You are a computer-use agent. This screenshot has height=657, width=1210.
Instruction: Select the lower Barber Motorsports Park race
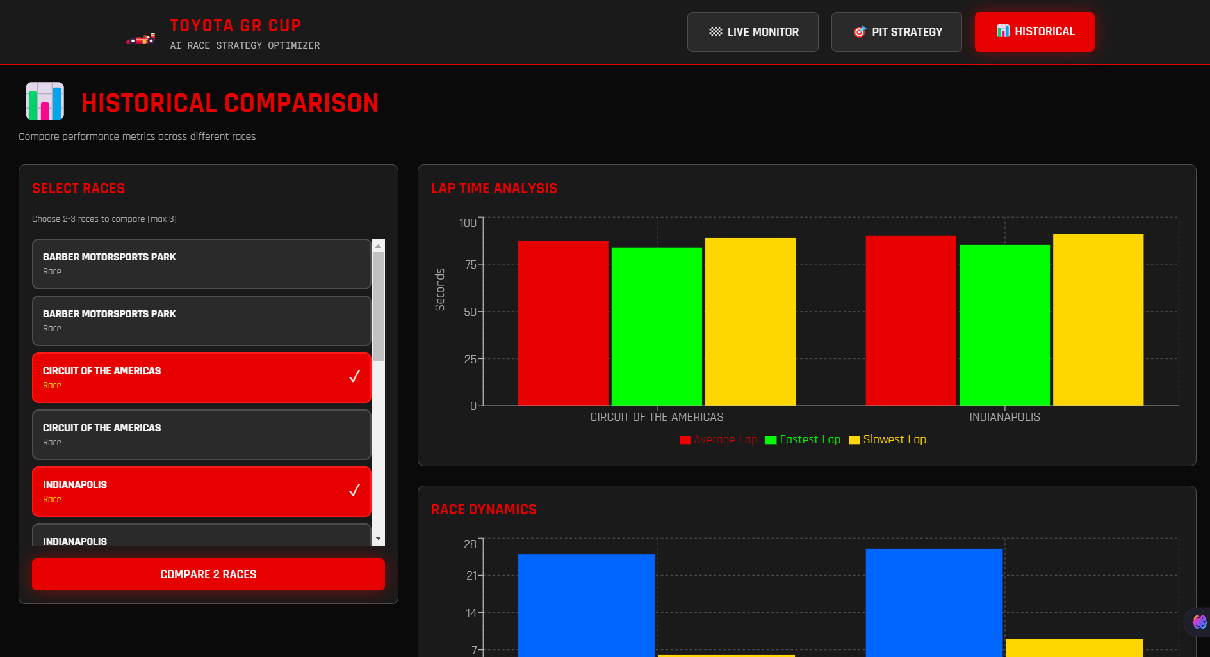(x=202, y=321)
